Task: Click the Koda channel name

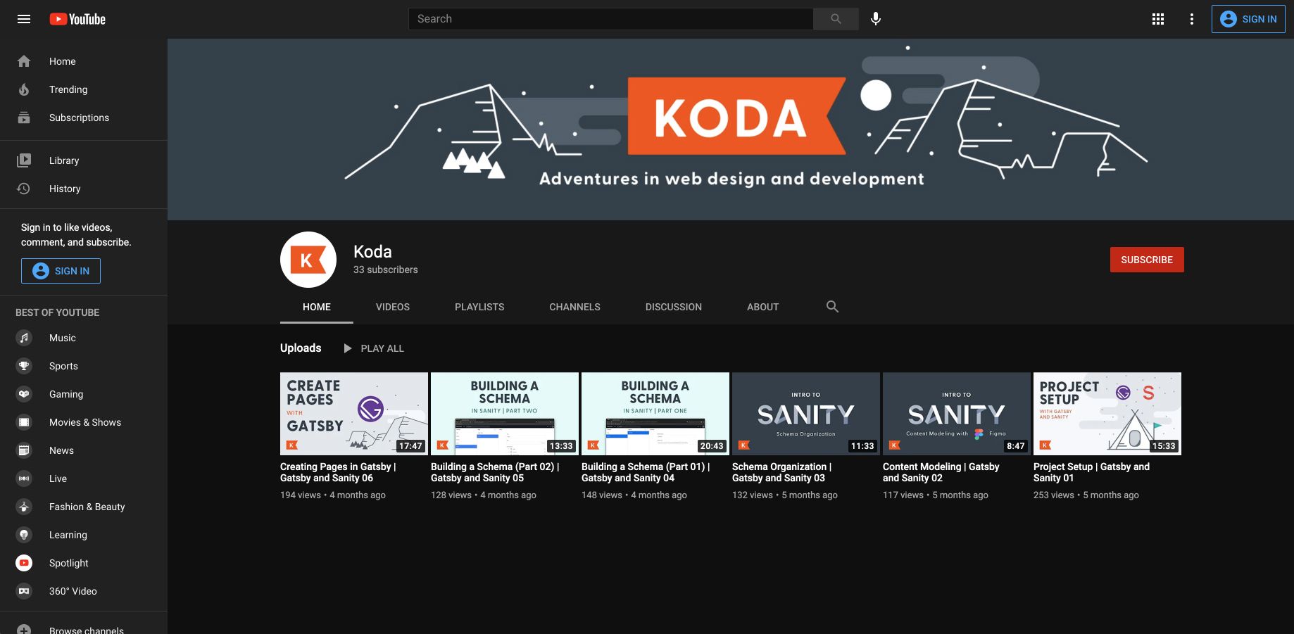Action: [x=372, y=251]
